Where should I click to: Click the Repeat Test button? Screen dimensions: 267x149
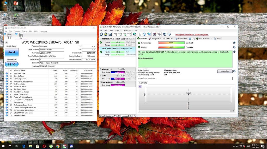click(225, 71)
